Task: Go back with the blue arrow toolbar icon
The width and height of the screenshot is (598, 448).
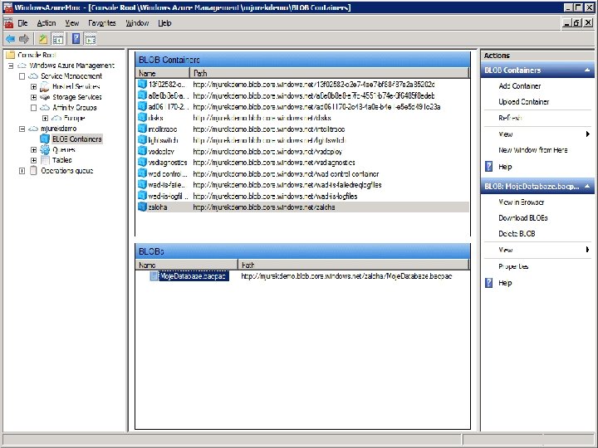Action: click(x=10, y=38)
